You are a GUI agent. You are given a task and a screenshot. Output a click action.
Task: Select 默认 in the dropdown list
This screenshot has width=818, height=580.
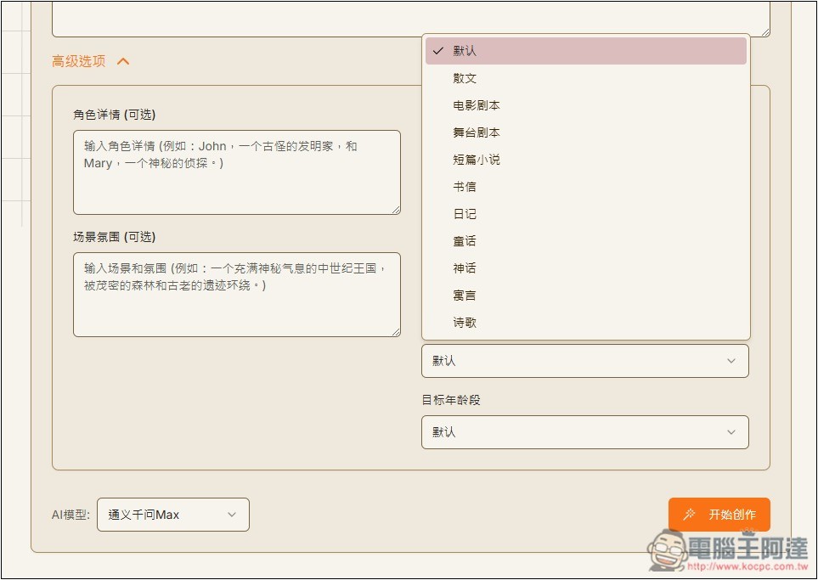586,51
